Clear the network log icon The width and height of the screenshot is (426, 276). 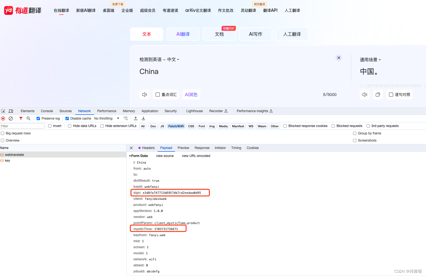click(x=11, y=118)
